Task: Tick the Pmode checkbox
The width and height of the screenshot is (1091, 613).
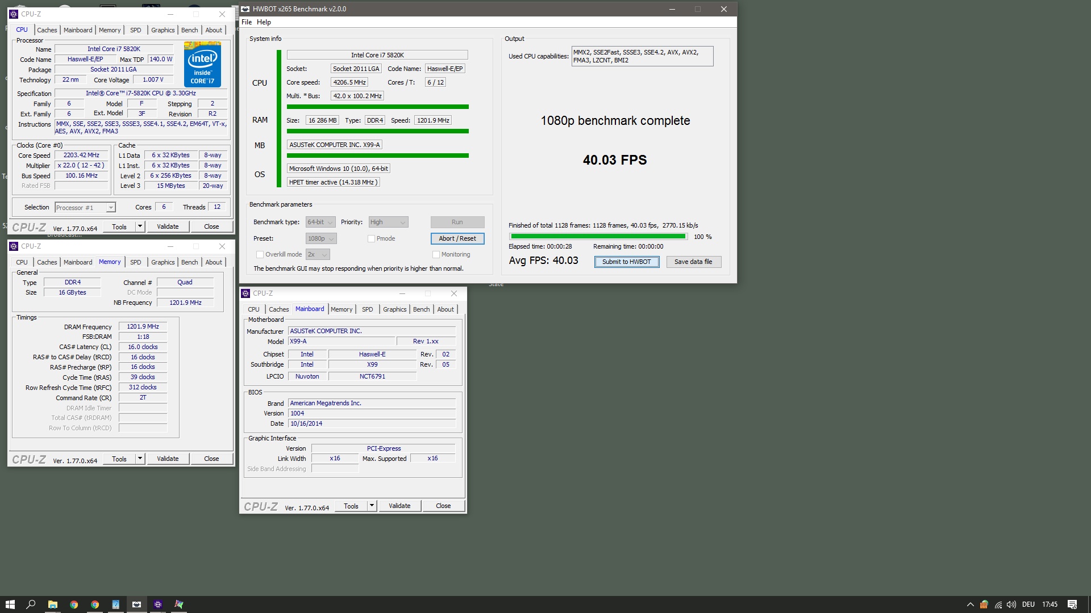Action: pyautogui.click(x=371, y=239)
